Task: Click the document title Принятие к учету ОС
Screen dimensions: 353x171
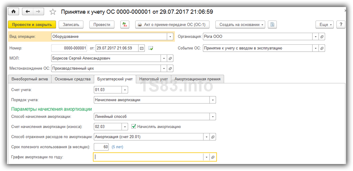Action: tap(137, 12)
